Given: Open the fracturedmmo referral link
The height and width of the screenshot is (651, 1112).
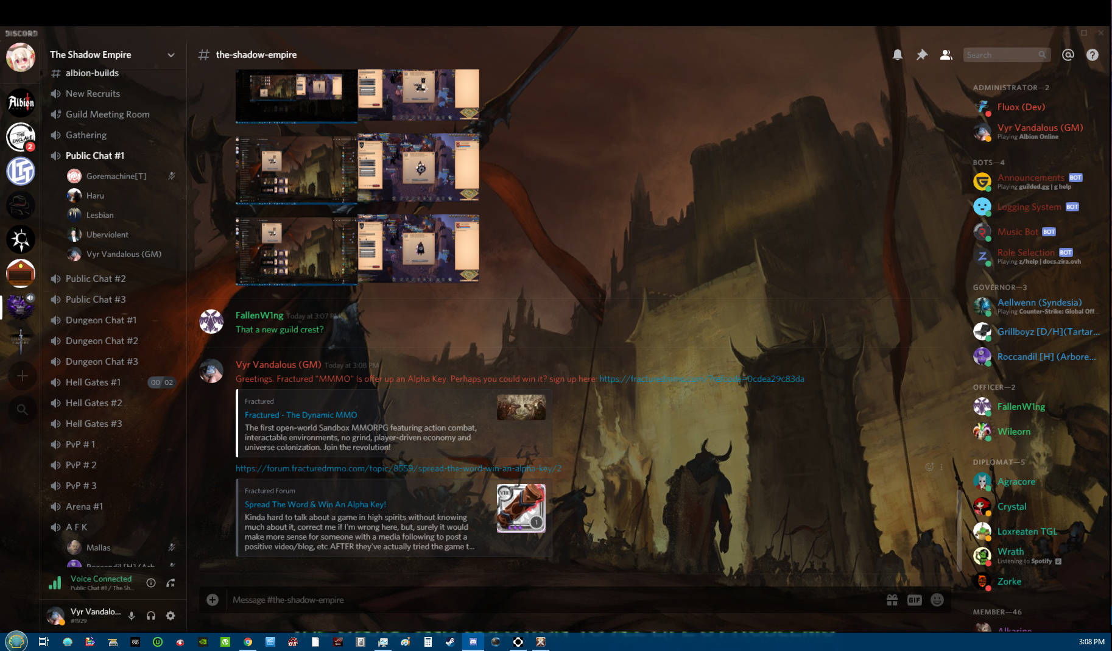Looking at the screenshot, I should point(702,379).
